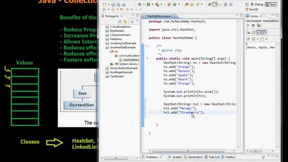Click the Open Task toolbar icon
Screen dimensions: 288x162
pos(192,4)
